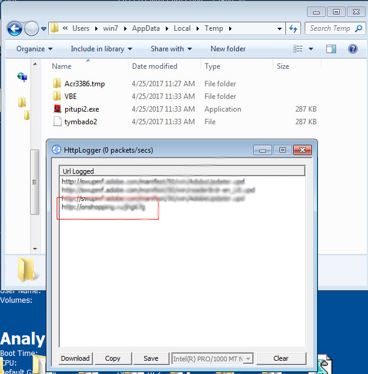The image size is (368, 374).
Task: Click the Save button in HttpLogger
Action: click(x=151, y=358)
